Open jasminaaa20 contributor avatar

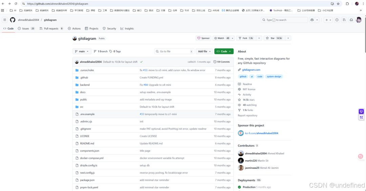(241, 168)
